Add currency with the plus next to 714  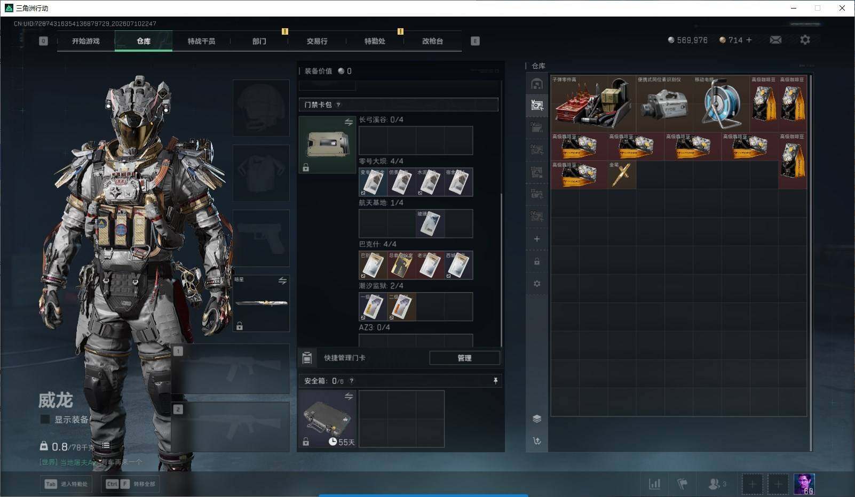(749, 40)
